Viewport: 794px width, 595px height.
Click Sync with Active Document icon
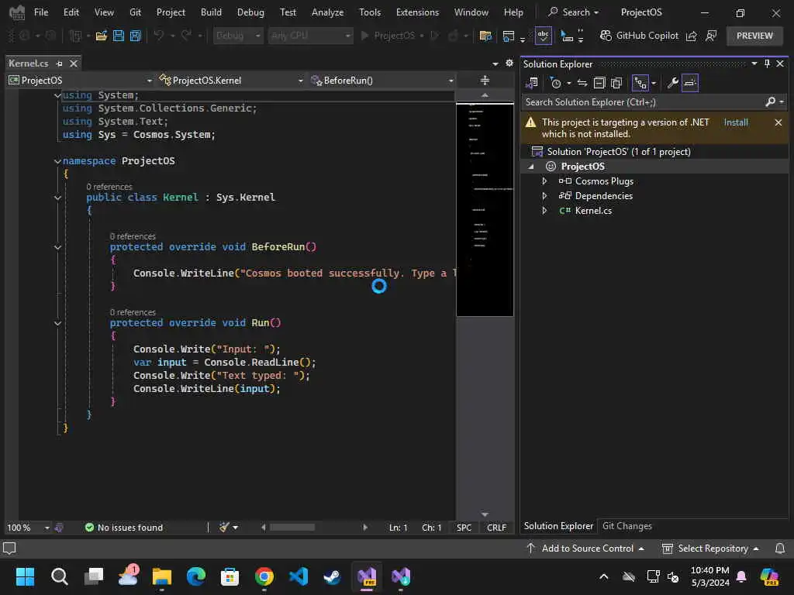[582, 83]
